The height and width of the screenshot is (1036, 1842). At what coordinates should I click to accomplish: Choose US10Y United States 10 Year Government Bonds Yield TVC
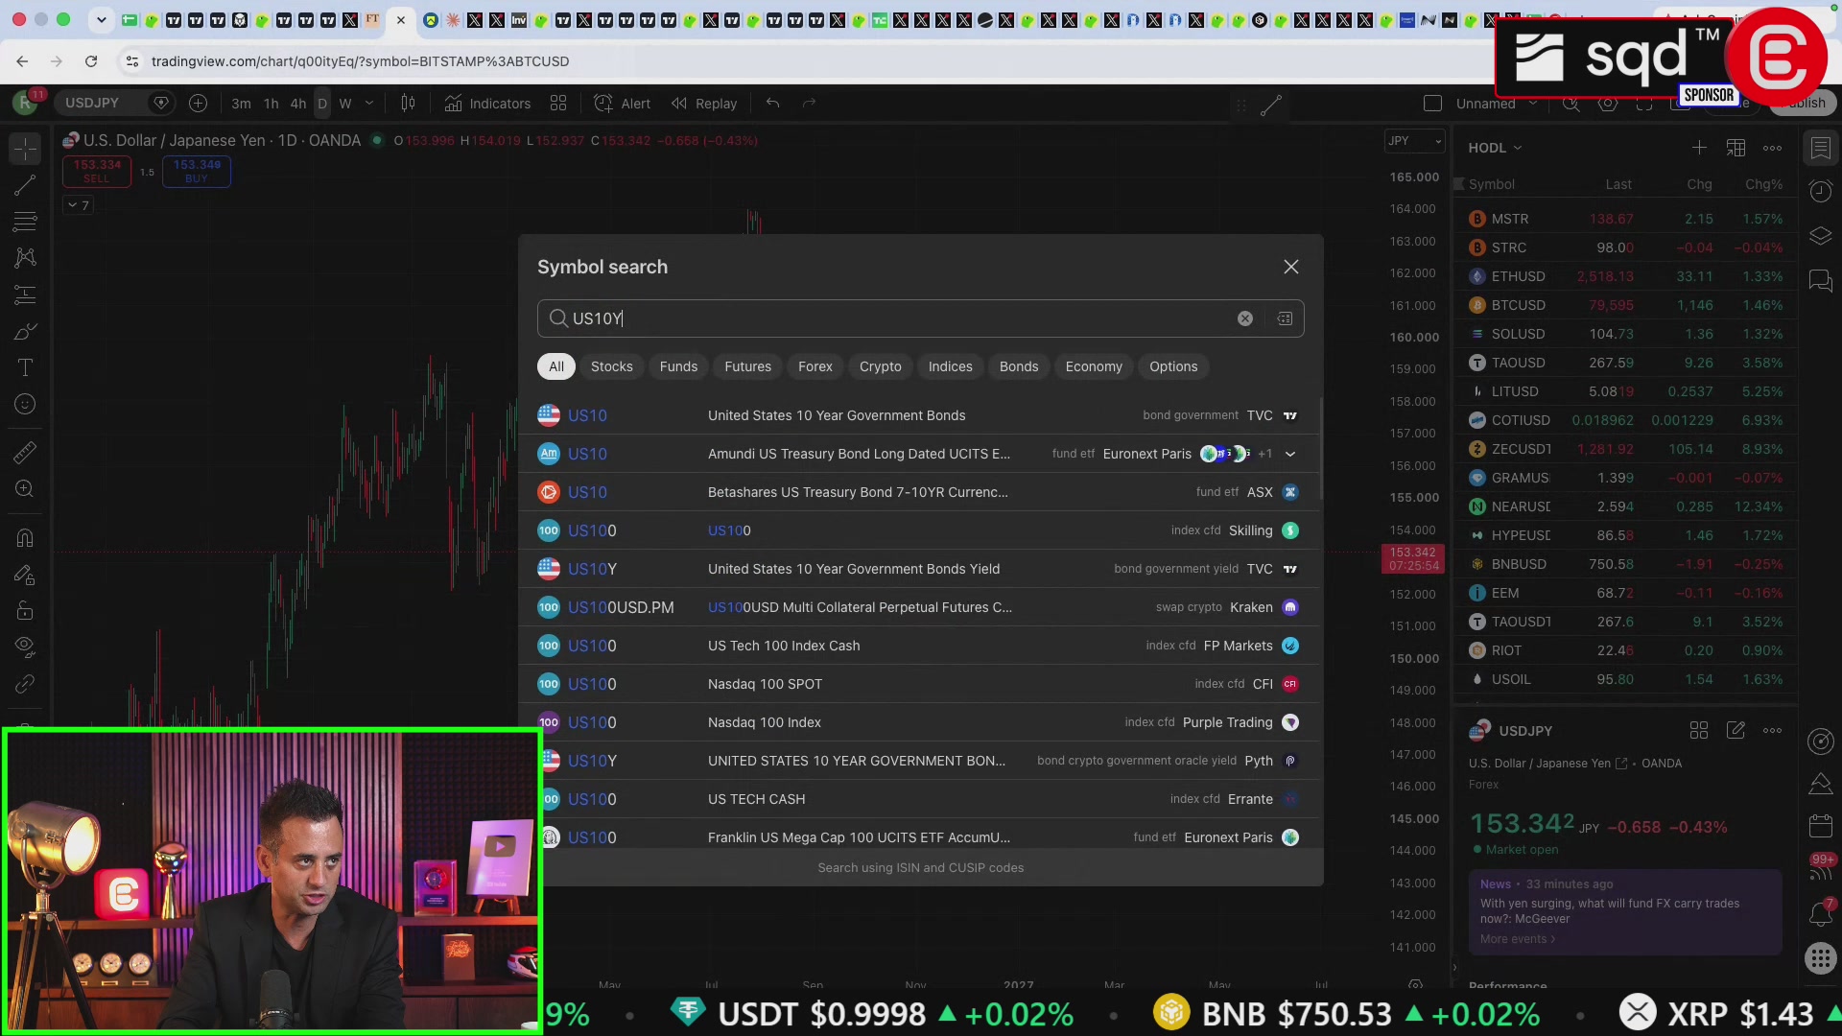click(919, 569)
